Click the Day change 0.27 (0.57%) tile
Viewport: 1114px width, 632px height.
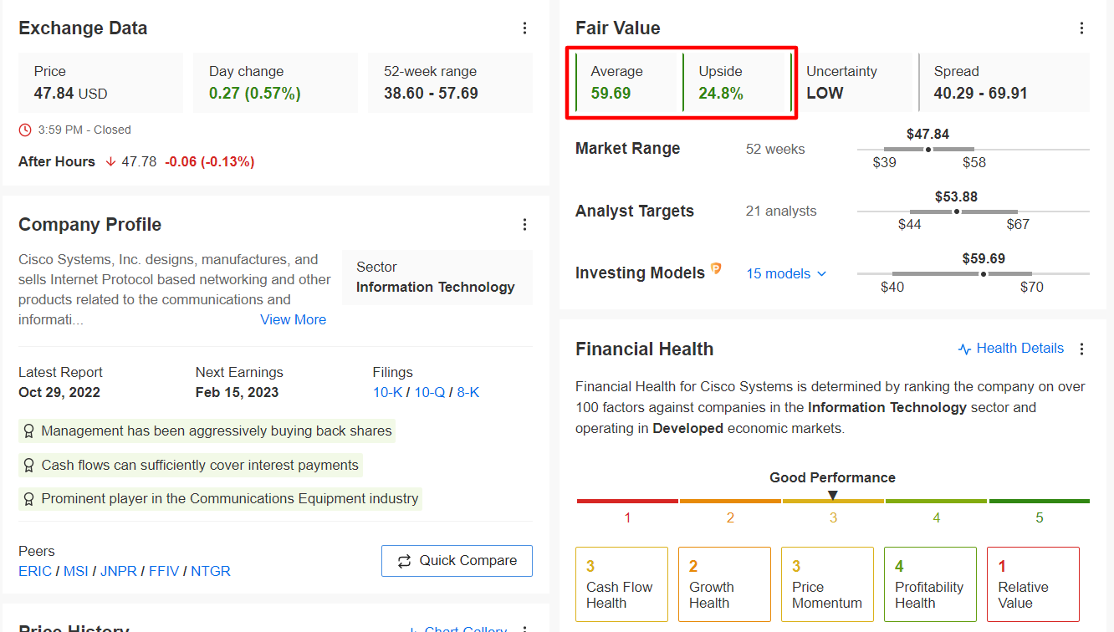[275, 83]
